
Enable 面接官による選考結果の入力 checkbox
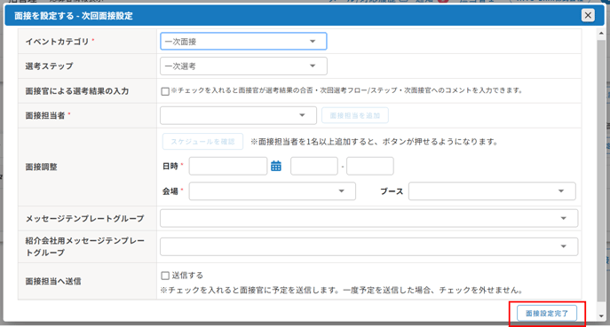[x=165, y=91]
